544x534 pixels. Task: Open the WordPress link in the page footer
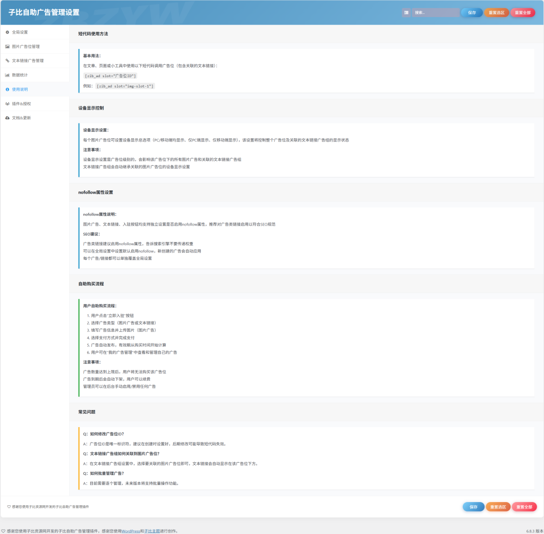pos(131,531)
